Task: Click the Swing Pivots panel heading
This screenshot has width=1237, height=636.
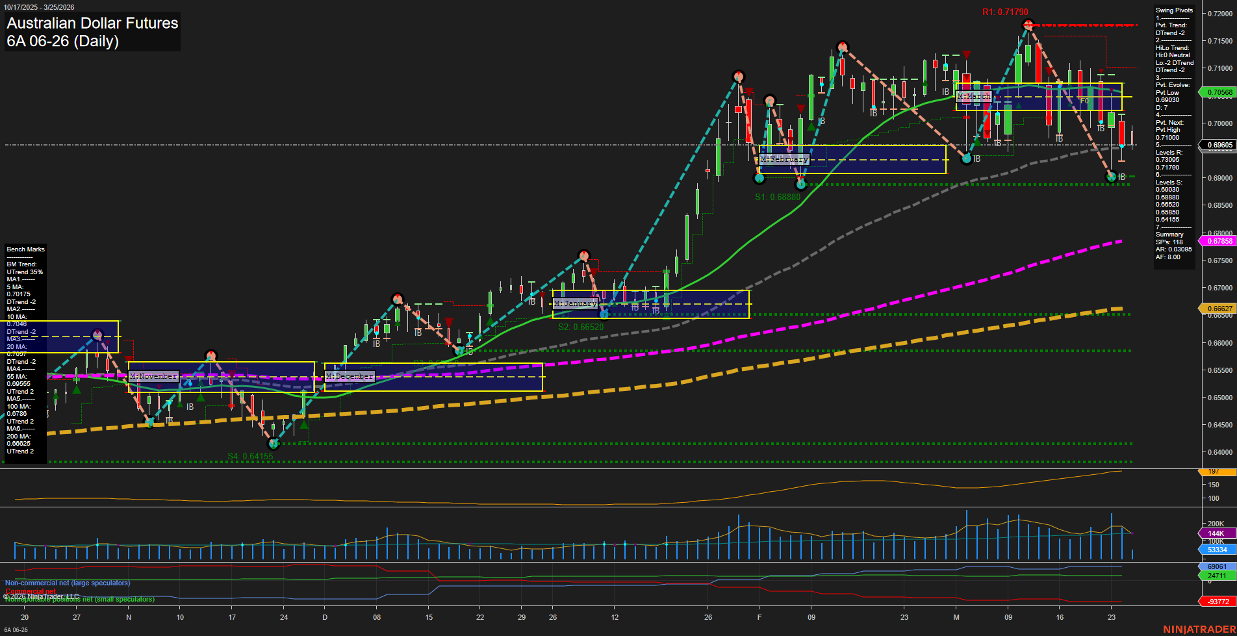Action: [x=1174, y=10]
